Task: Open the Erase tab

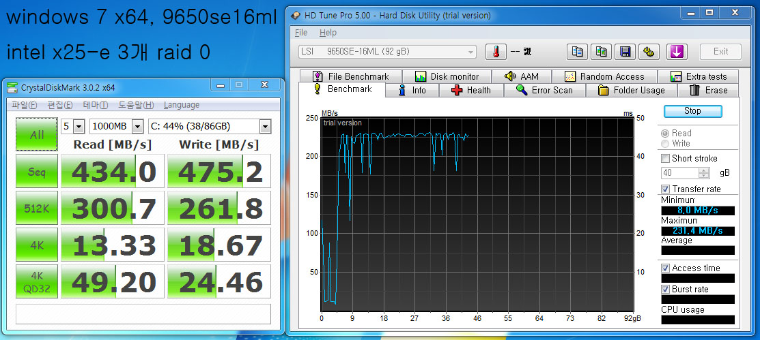Action: (708, 91)
